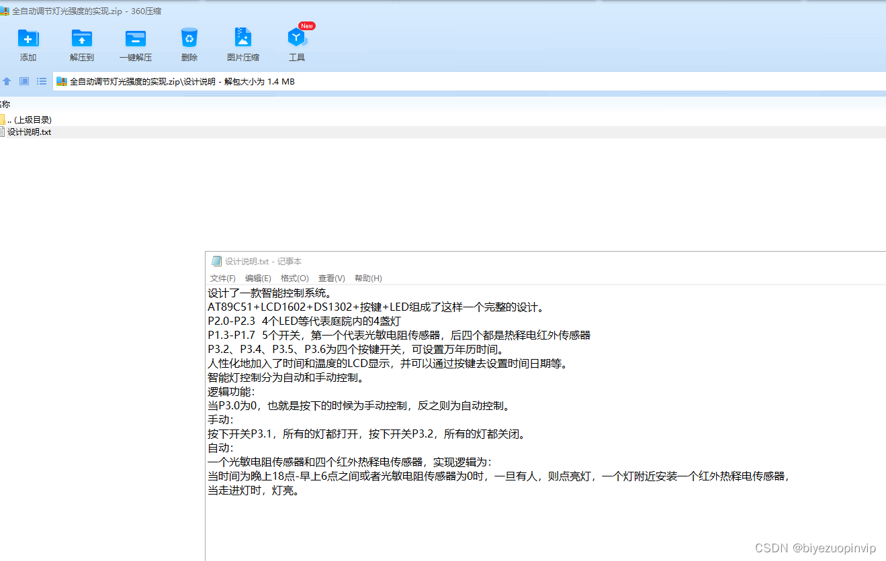This screenshot has width=886, height=561.
Task: Click the text line 设计了一款智能控制系统。
Action: [x=270, y=293]
